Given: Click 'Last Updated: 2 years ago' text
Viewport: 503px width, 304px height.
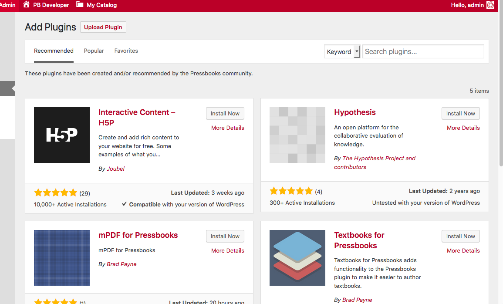Looking at the screenshot, I should point(444,191).
